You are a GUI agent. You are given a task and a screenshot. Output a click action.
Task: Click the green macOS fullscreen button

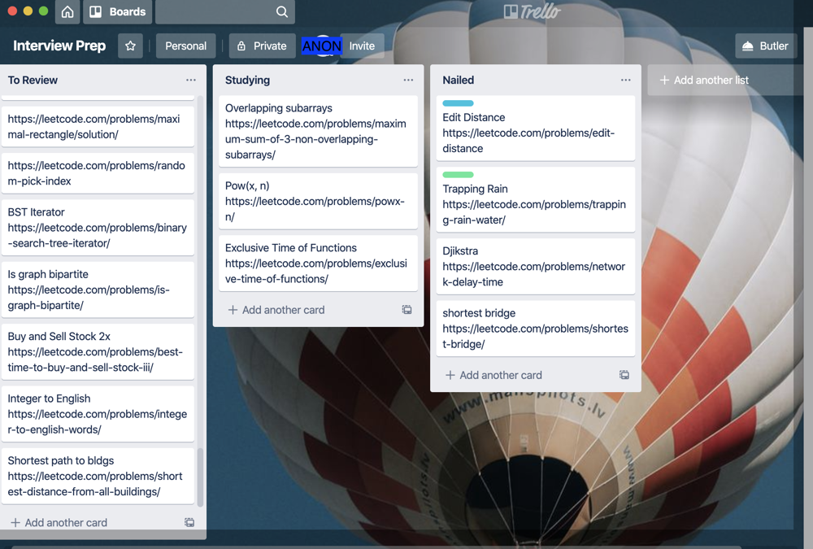[x=44, y=11]
